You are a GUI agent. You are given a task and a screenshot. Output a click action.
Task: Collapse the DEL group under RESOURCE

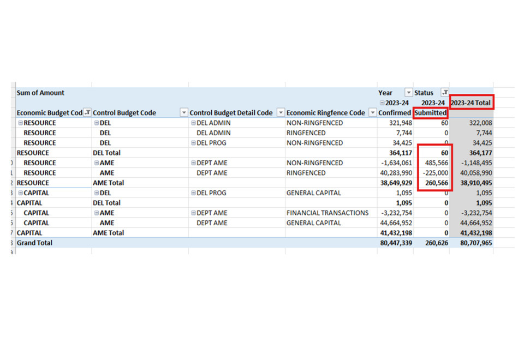[97, 123]
